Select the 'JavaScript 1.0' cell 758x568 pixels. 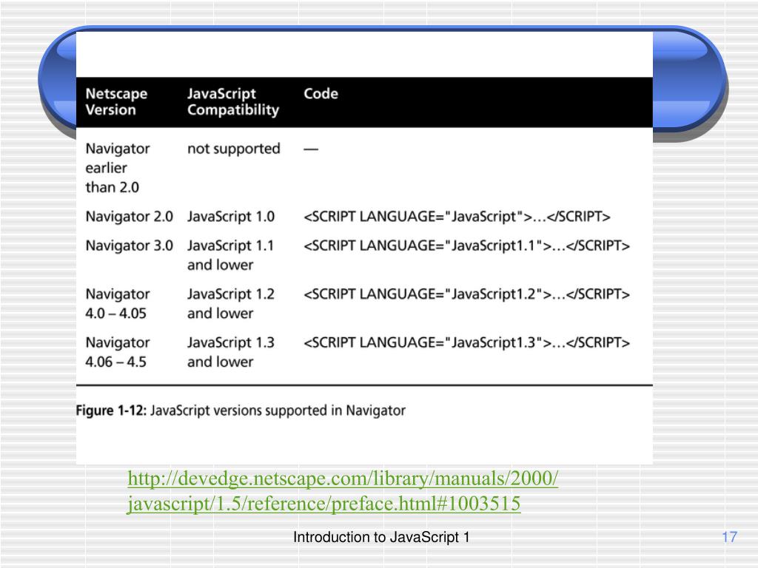click(231, 217)
